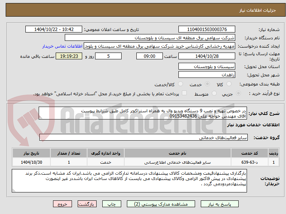
Task: Select the خدمت radio button
Action: pos(207,84)
